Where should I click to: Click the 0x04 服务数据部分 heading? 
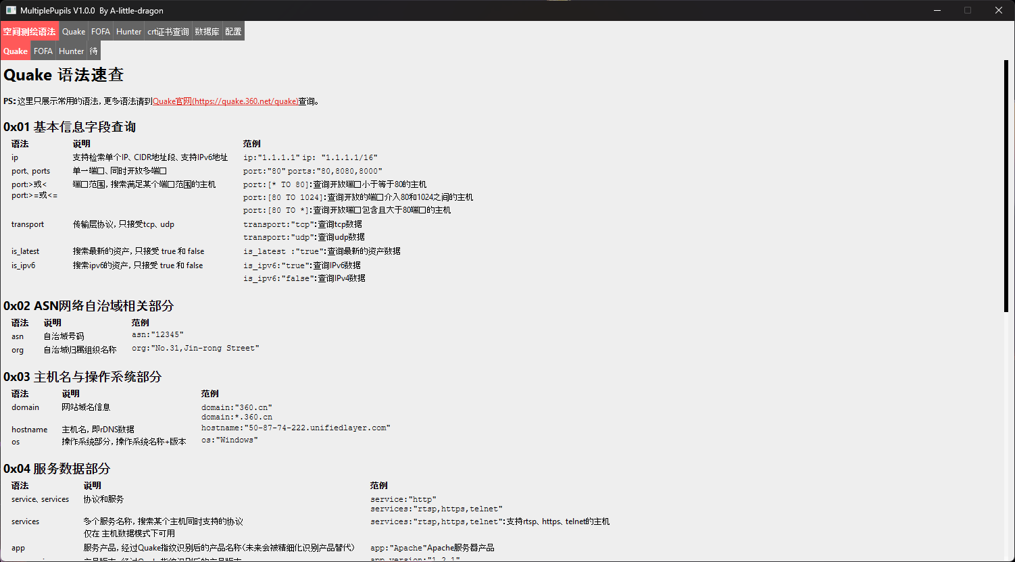pos(57,468)
